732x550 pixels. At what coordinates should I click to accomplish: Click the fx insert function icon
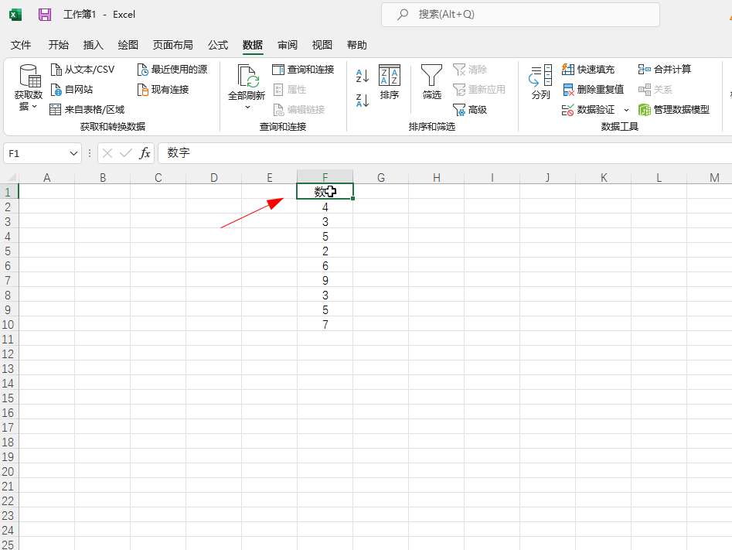(x=145, y=153)
